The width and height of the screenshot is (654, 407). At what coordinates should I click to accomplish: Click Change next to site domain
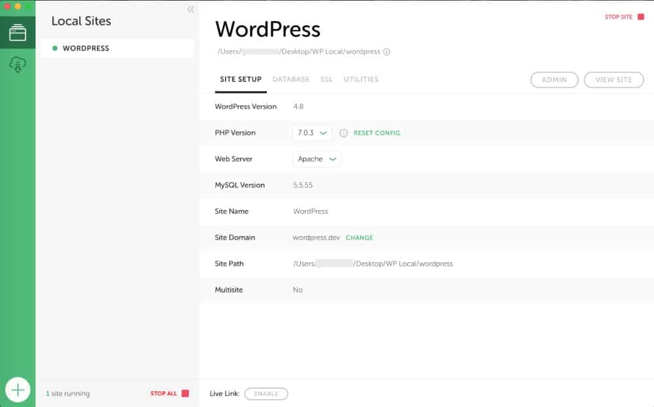pyautogui.click(x=359, y=238)
